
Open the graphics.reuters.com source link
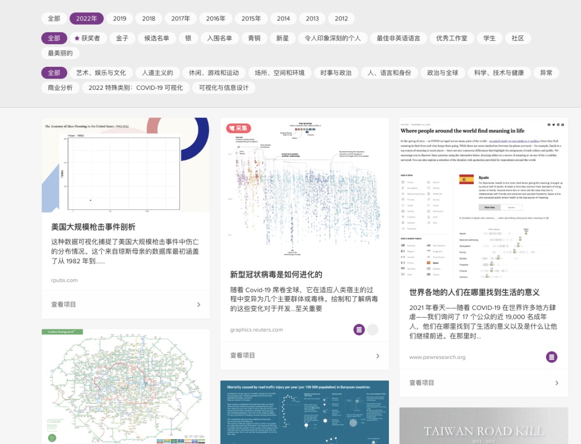pyautogui.click(x=257, y=329)
